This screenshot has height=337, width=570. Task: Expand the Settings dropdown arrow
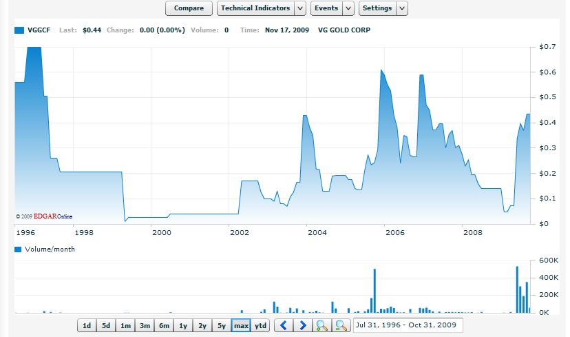tap(402, 8)
